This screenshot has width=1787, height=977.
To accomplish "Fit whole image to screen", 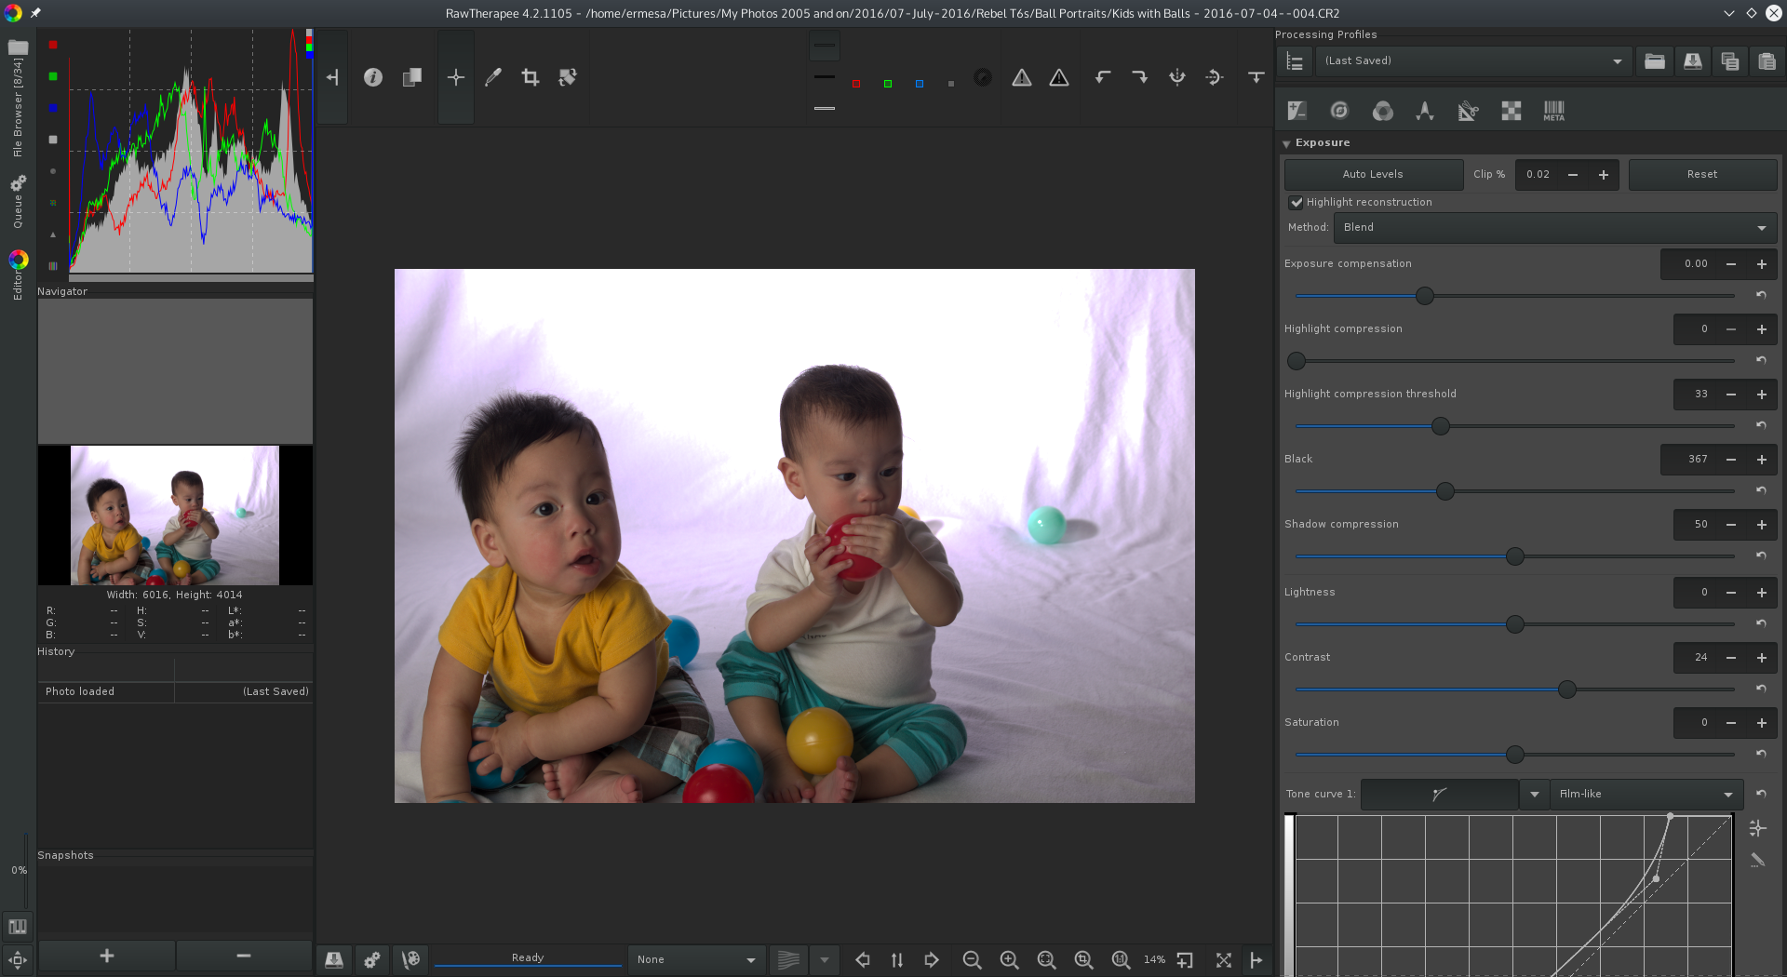I will pos(1046,959).
